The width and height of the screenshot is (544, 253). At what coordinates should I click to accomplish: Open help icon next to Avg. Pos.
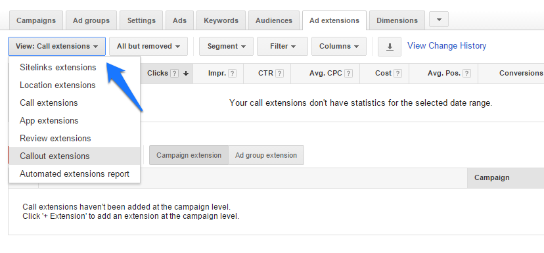[467, 73]
